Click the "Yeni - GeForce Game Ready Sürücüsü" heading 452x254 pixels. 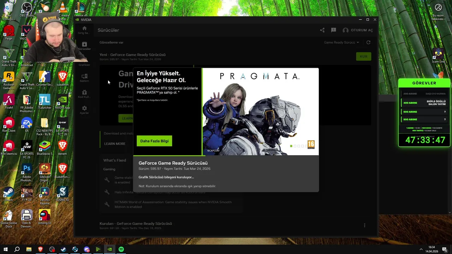pos(132,55)
